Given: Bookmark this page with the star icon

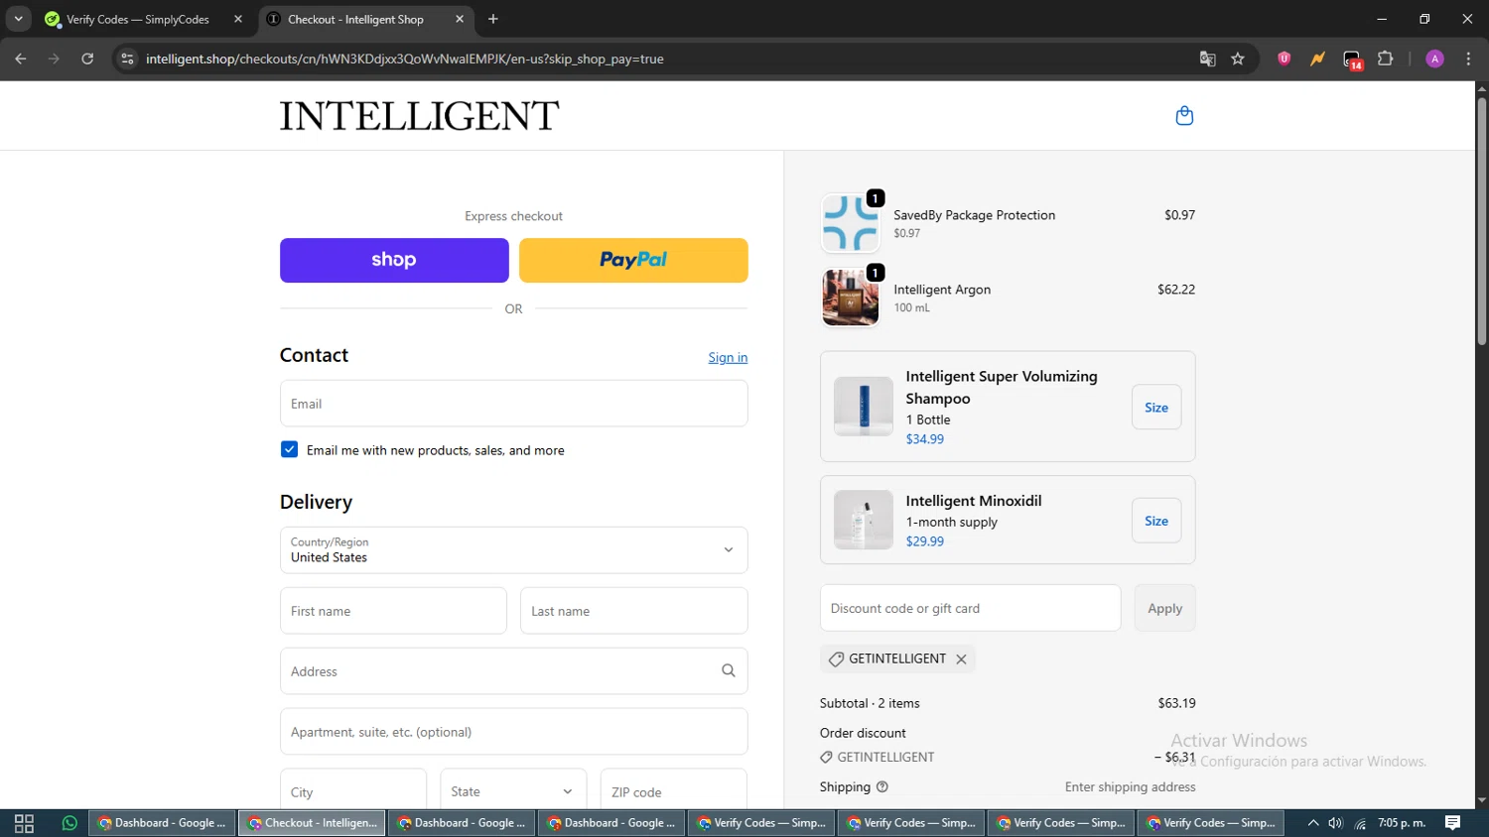Looking at the screenshot, I should 1238,59.
